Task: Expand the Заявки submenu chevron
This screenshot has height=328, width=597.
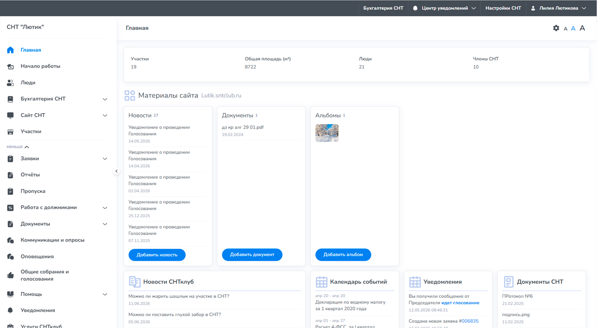Action: pyautogui.click(x=105, y=159)
